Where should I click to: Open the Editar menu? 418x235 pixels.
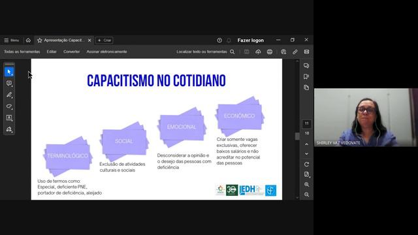point(52,52)
